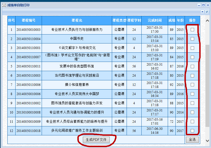Click the 全选 button
Image resolution: width=211 pixels, height=148 pixels.
[192, 140]
